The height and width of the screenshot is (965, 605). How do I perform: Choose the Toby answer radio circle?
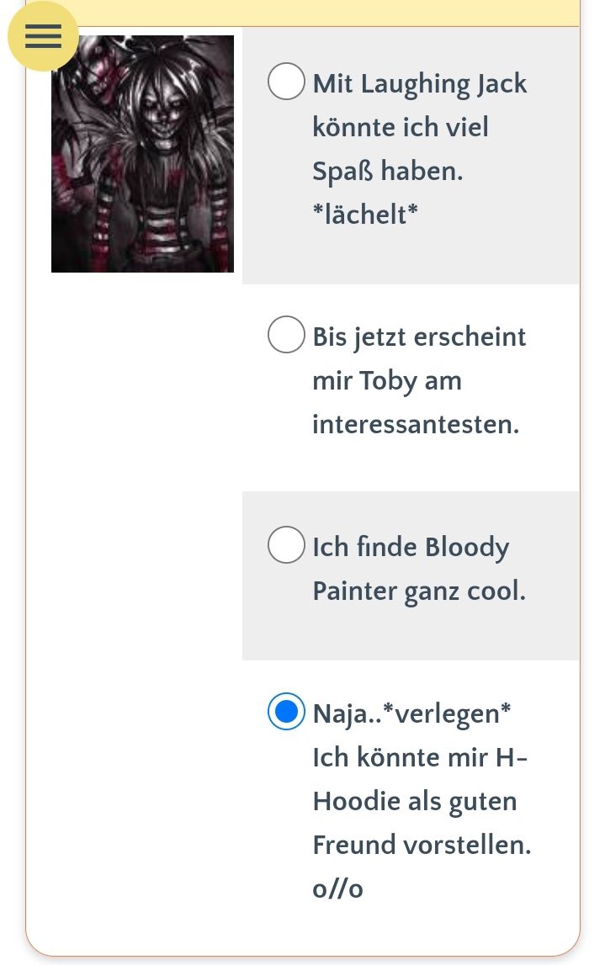pos(286,334)
